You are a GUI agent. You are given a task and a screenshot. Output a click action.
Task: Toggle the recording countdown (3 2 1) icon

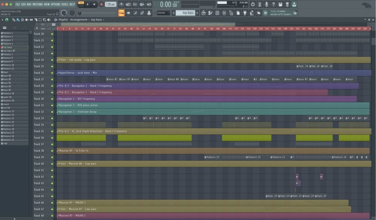point(135,4)
